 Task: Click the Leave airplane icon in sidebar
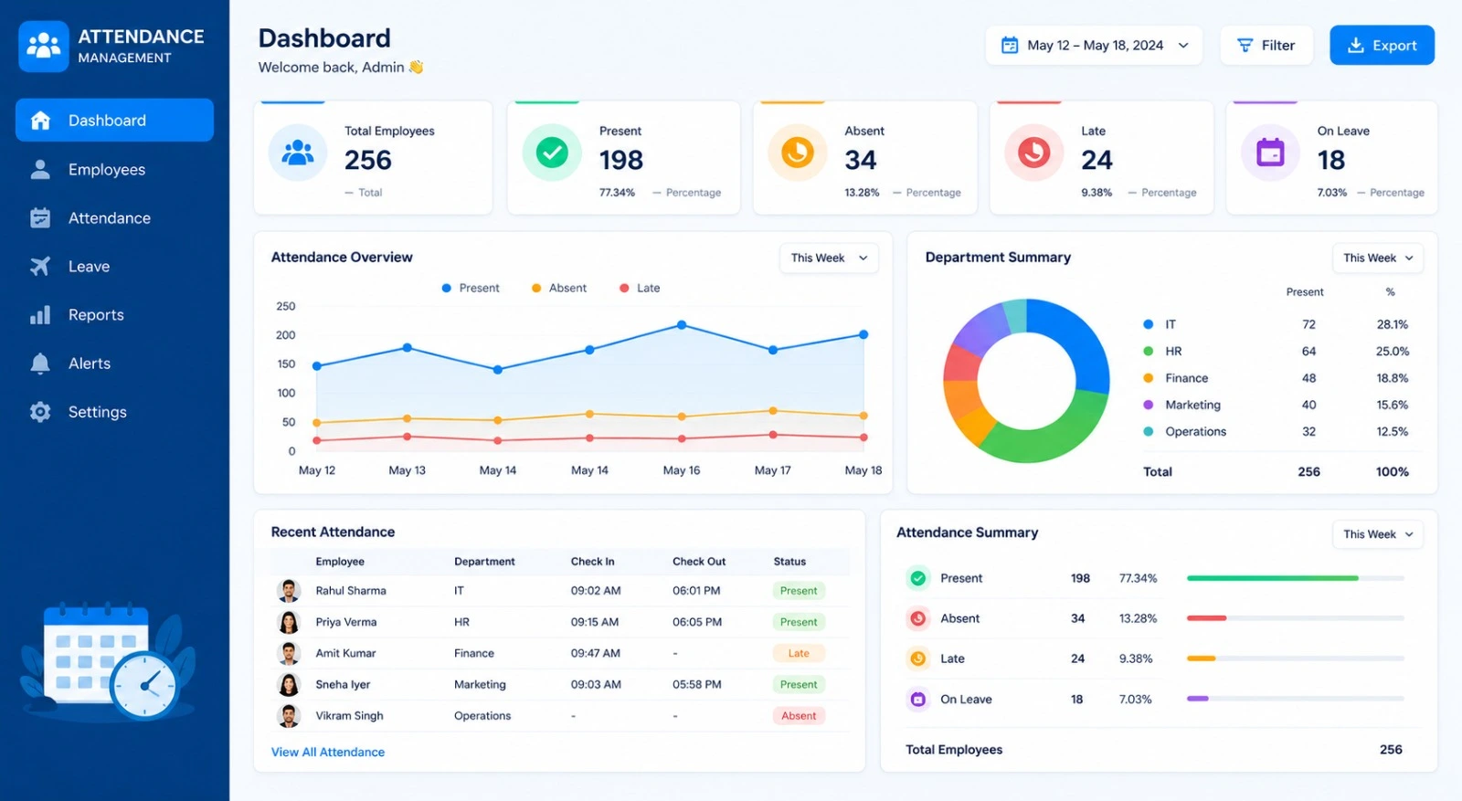pyautogui.click(x=40, y=266)
